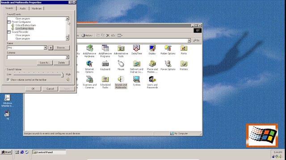This screenshot has width=286, height=160.
Task: Click the dialog's question-mark help button
Action: [x=70, y=2]
